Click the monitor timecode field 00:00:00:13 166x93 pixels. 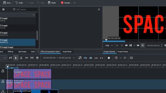coord(153,45)
